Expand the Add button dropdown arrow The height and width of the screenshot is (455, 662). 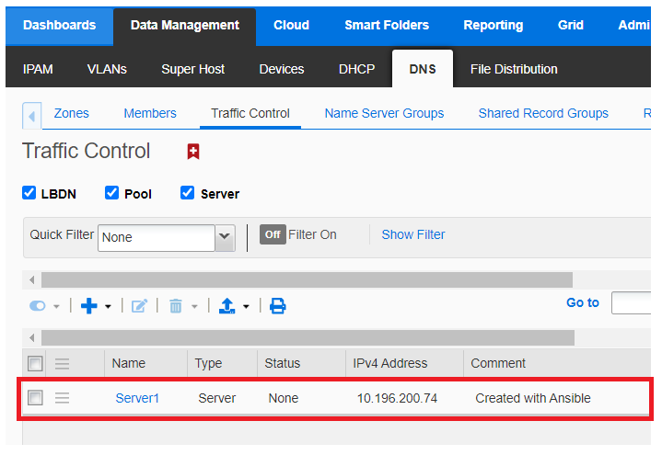click(x=108, y=306)
